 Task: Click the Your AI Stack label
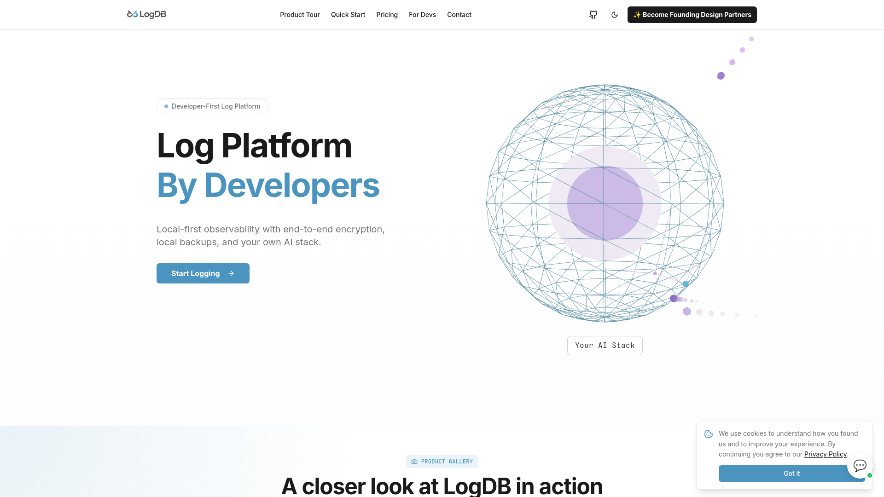point(605,346)
